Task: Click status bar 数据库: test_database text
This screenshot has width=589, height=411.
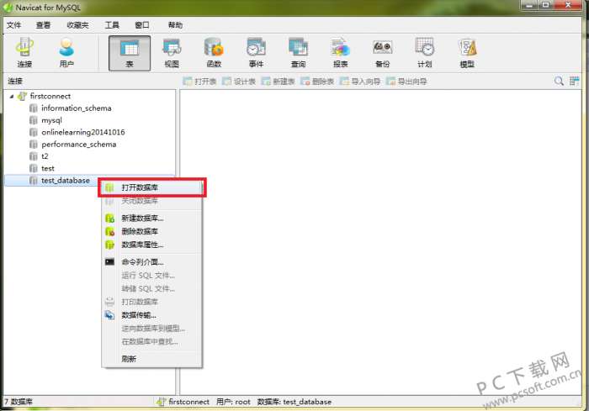Action: tap(294, 402)
